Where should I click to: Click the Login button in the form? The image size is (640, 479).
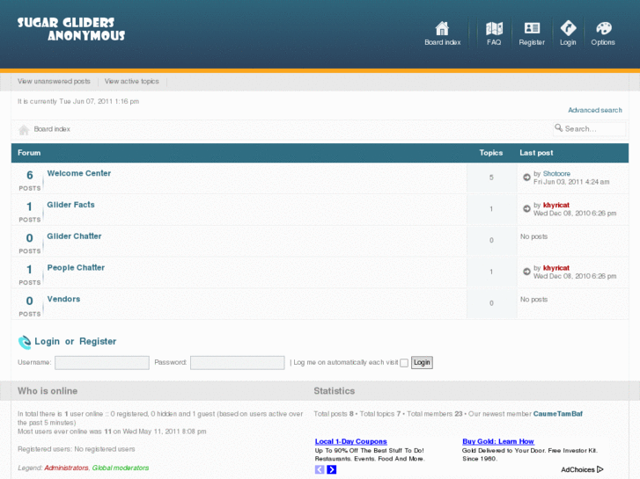click(422, 362)
